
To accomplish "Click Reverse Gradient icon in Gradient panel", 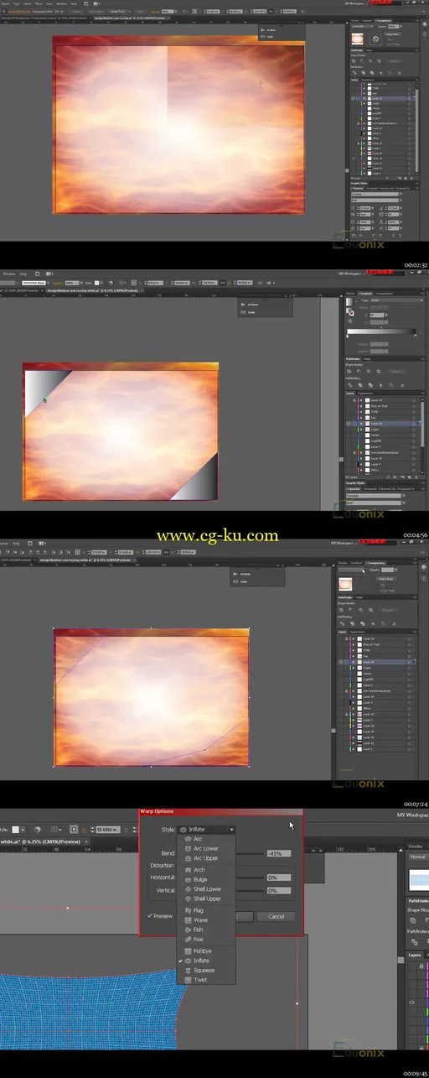I will pyautogui.click(x=349, y=320).
